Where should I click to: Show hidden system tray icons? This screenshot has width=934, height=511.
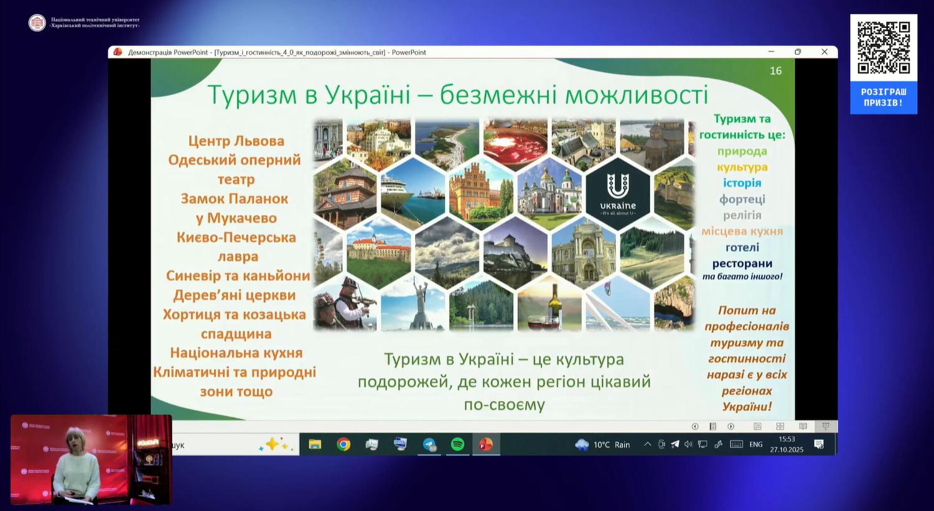point(648,444)
